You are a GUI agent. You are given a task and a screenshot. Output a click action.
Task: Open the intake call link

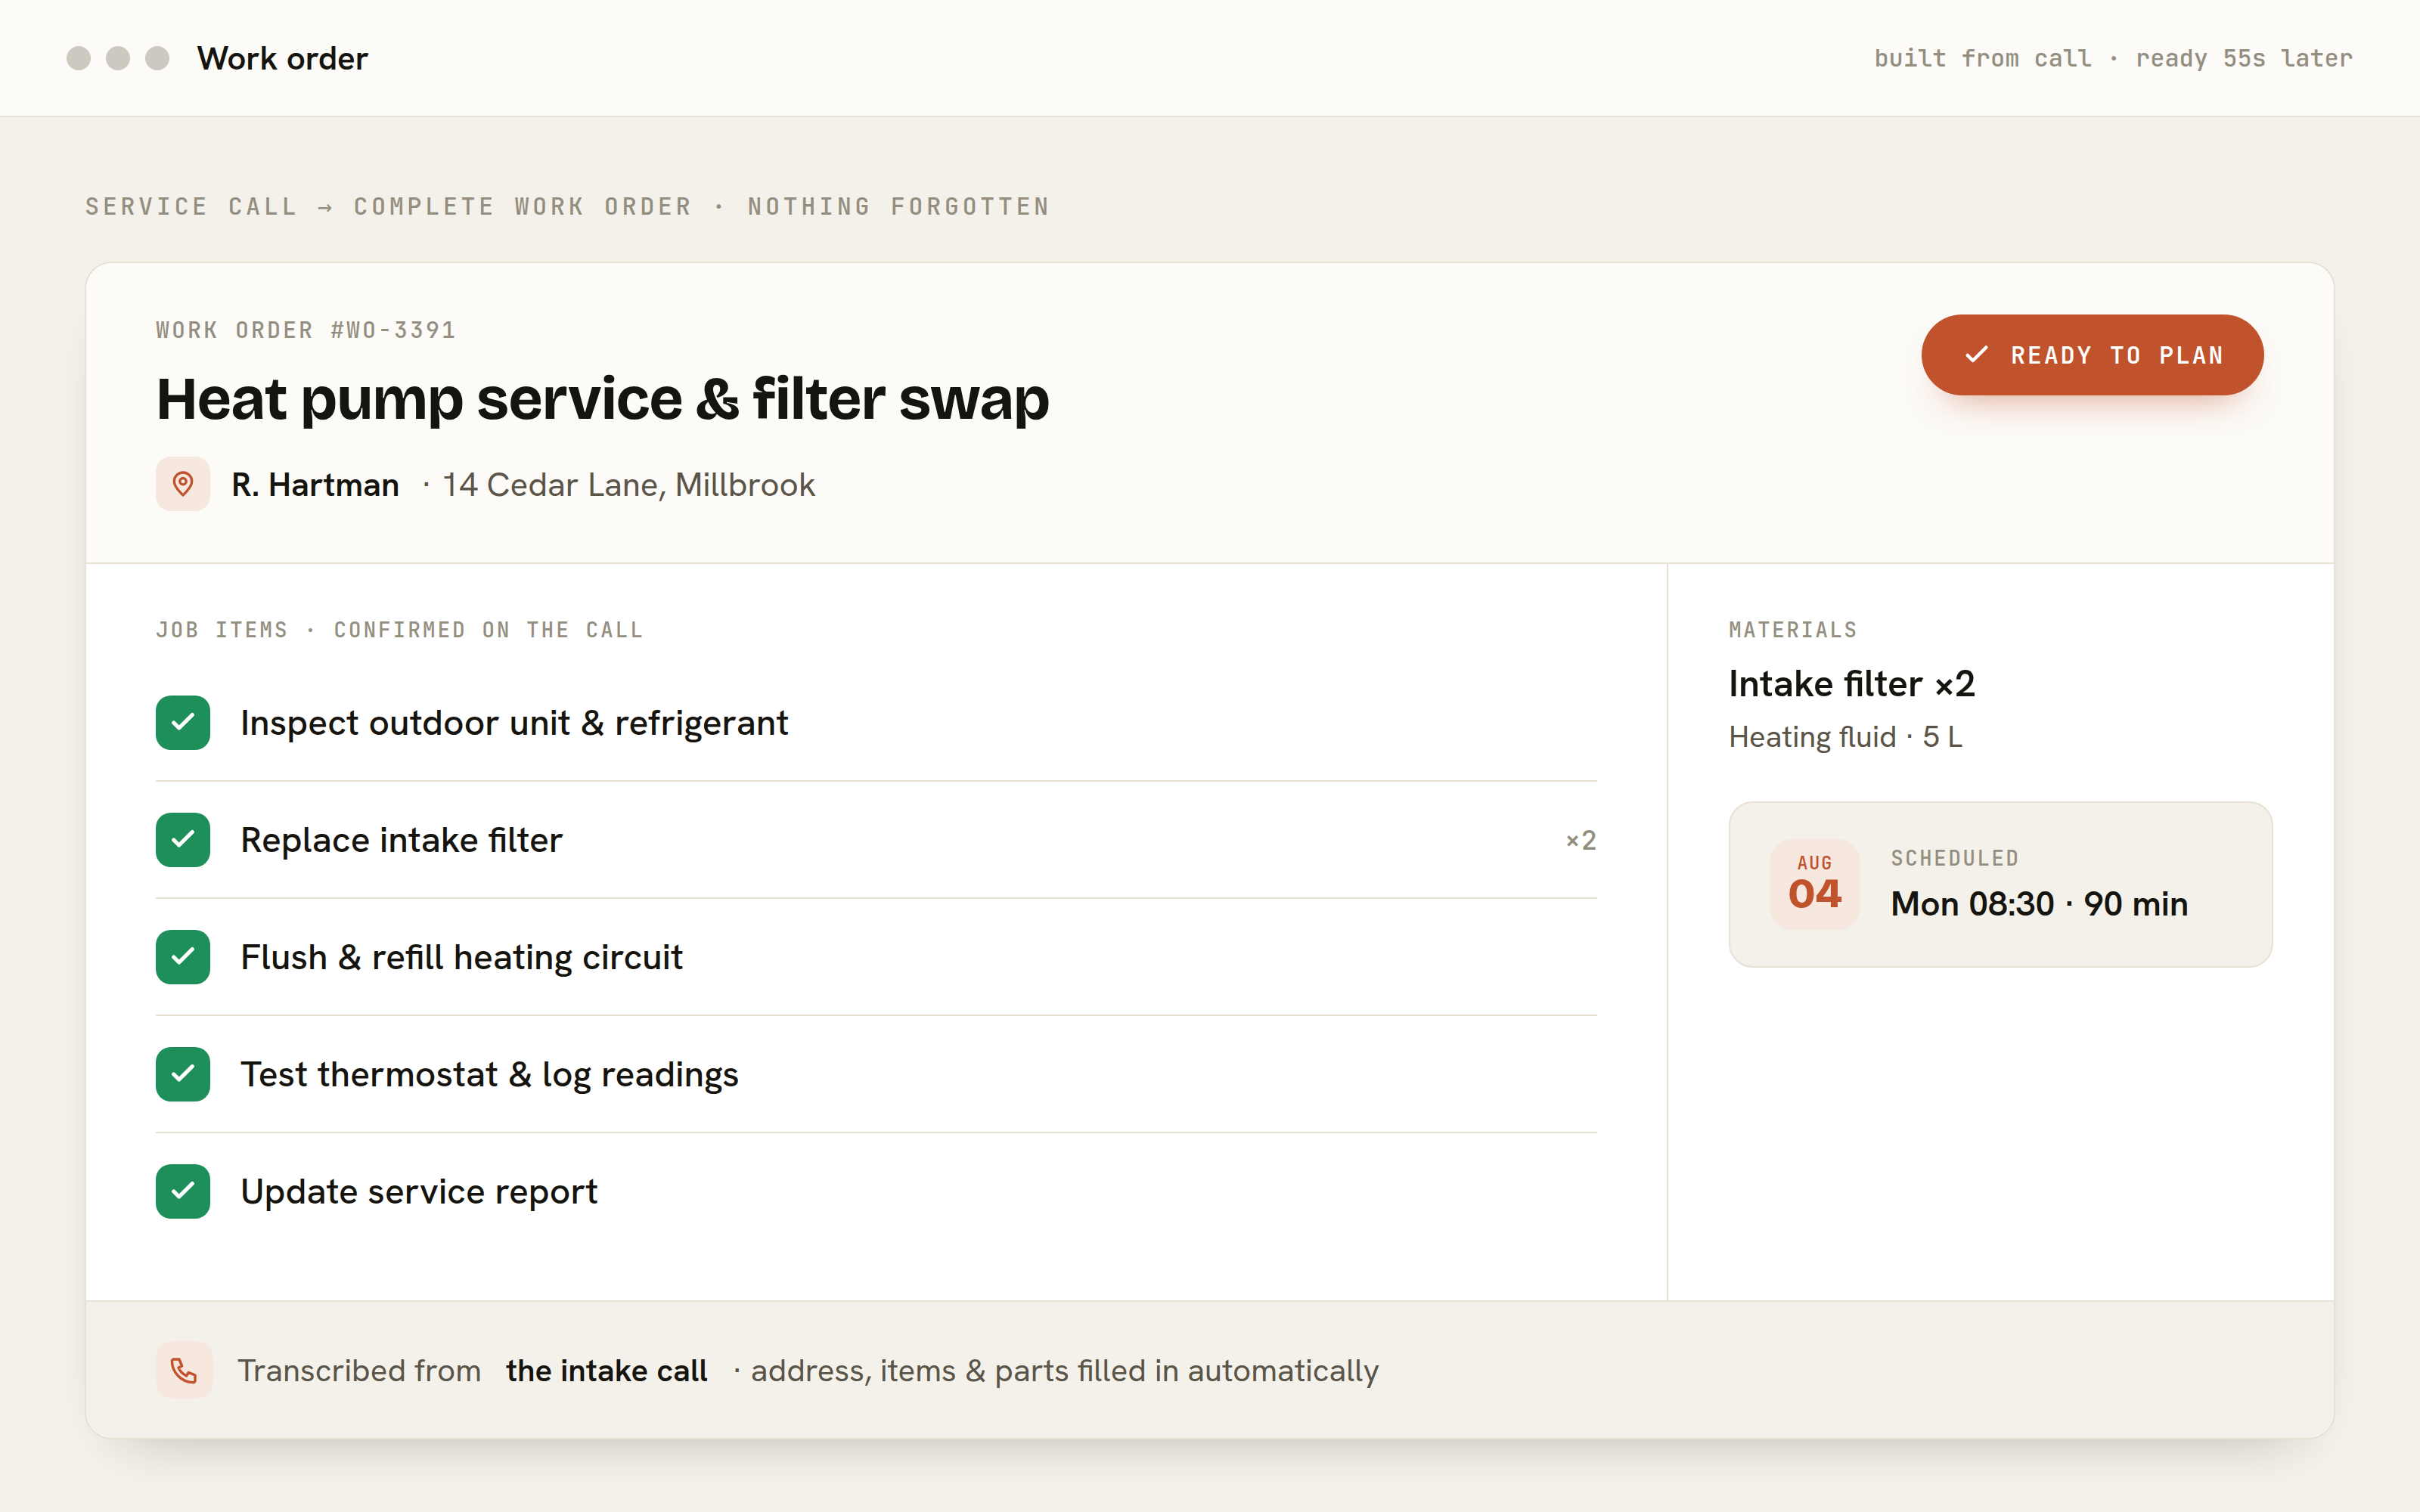[606, 1370]
